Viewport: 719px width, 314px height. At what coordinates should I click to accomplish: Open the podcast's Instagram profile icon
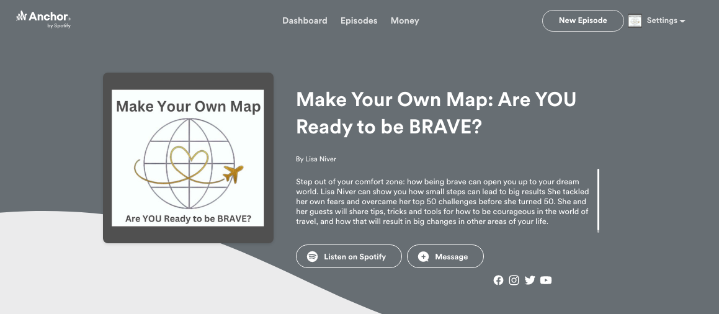(x=514, y=280)
